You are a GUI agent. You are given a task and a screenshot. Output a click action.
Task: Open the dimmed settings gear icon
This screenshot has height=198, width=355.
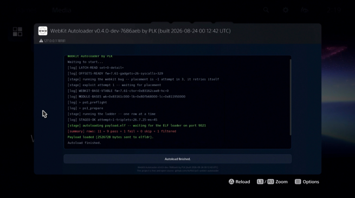pos(286,10)
